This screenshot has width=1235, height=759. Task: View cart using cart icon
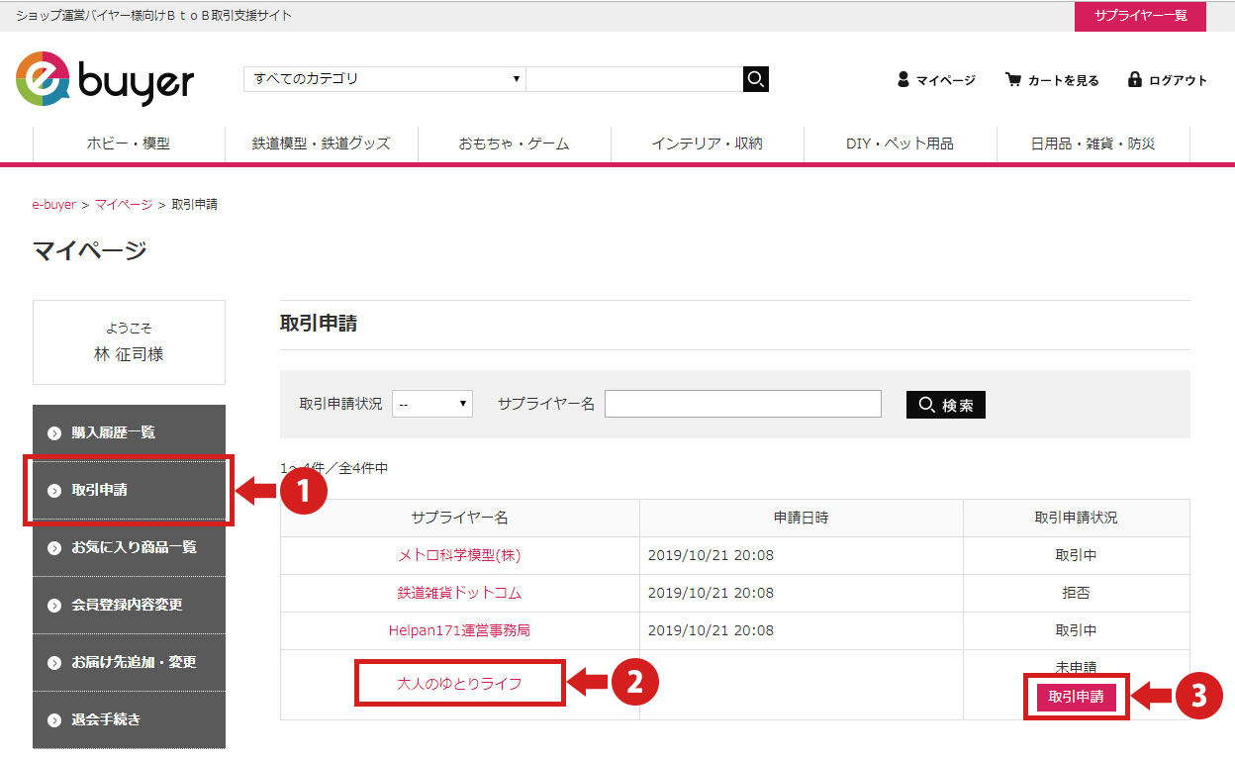click(1013, 80)
